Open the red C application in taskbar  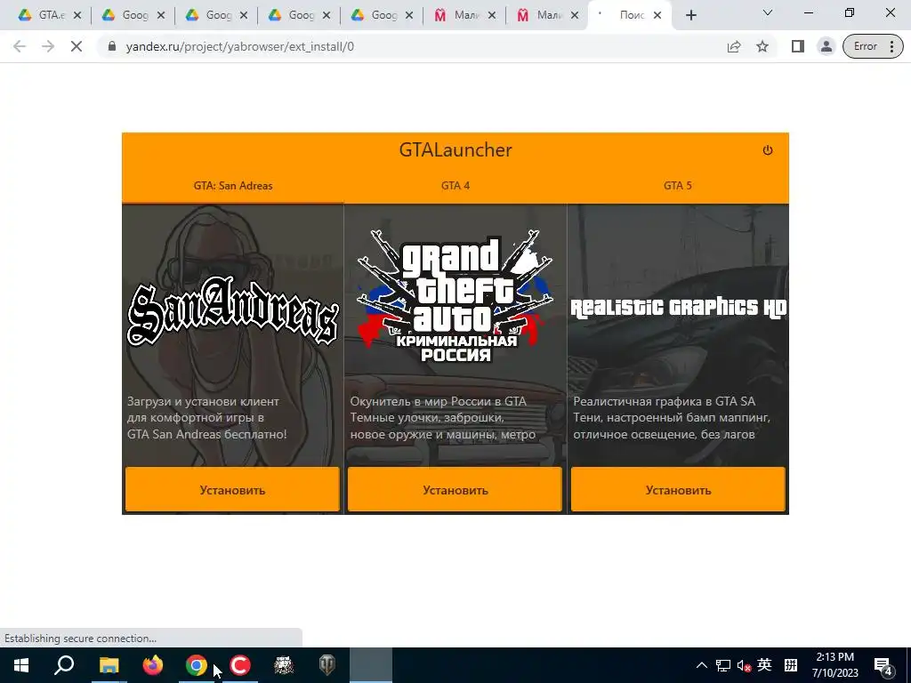(240, 665)
